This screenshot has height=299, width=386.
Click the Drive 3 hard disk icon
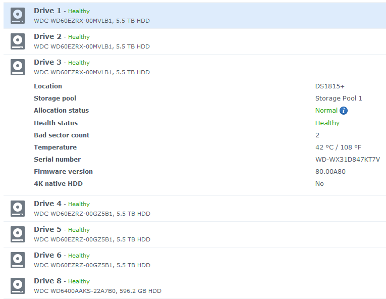[18, 67]
